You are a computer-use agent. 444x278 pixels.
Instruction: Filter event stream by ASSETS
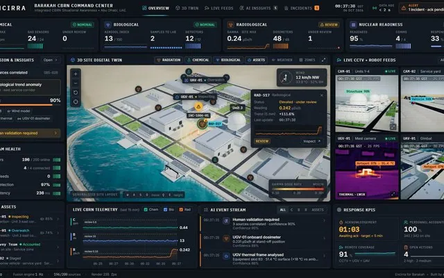(318, 210)
